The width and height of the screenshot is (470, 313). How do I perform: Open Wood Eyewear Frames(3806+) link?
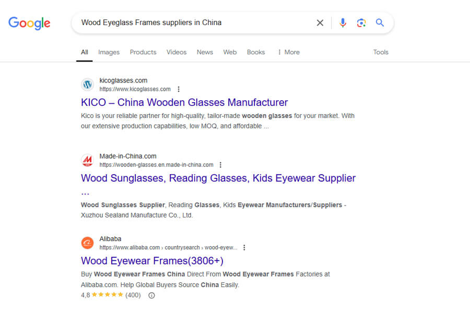[x=152, y=261]
